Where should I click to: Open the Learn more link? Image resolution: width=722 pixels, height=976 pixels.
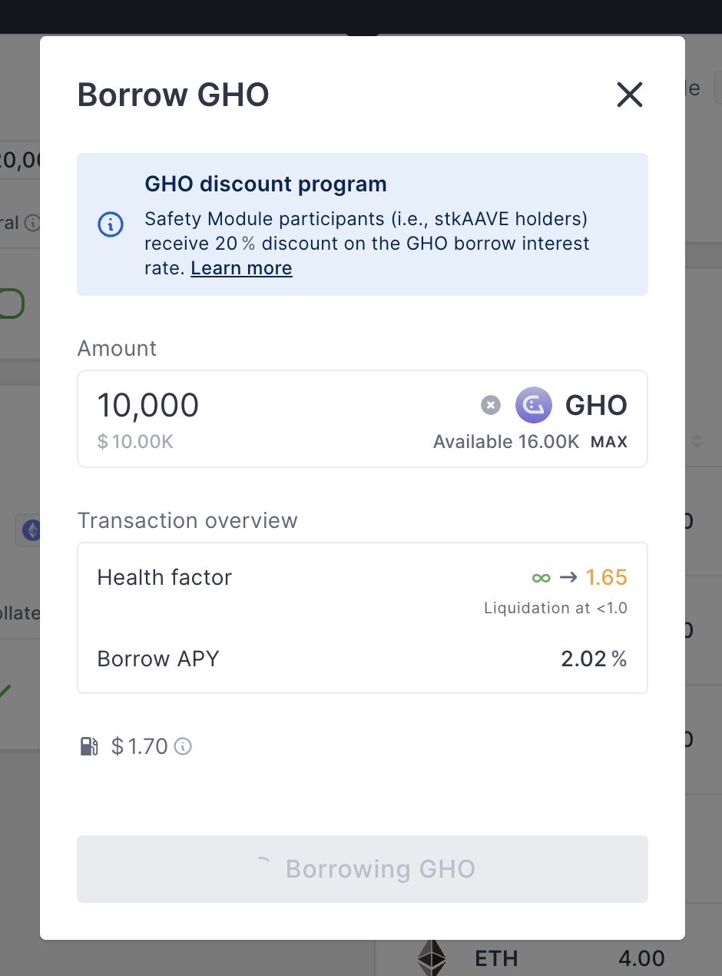coord(241,268)
